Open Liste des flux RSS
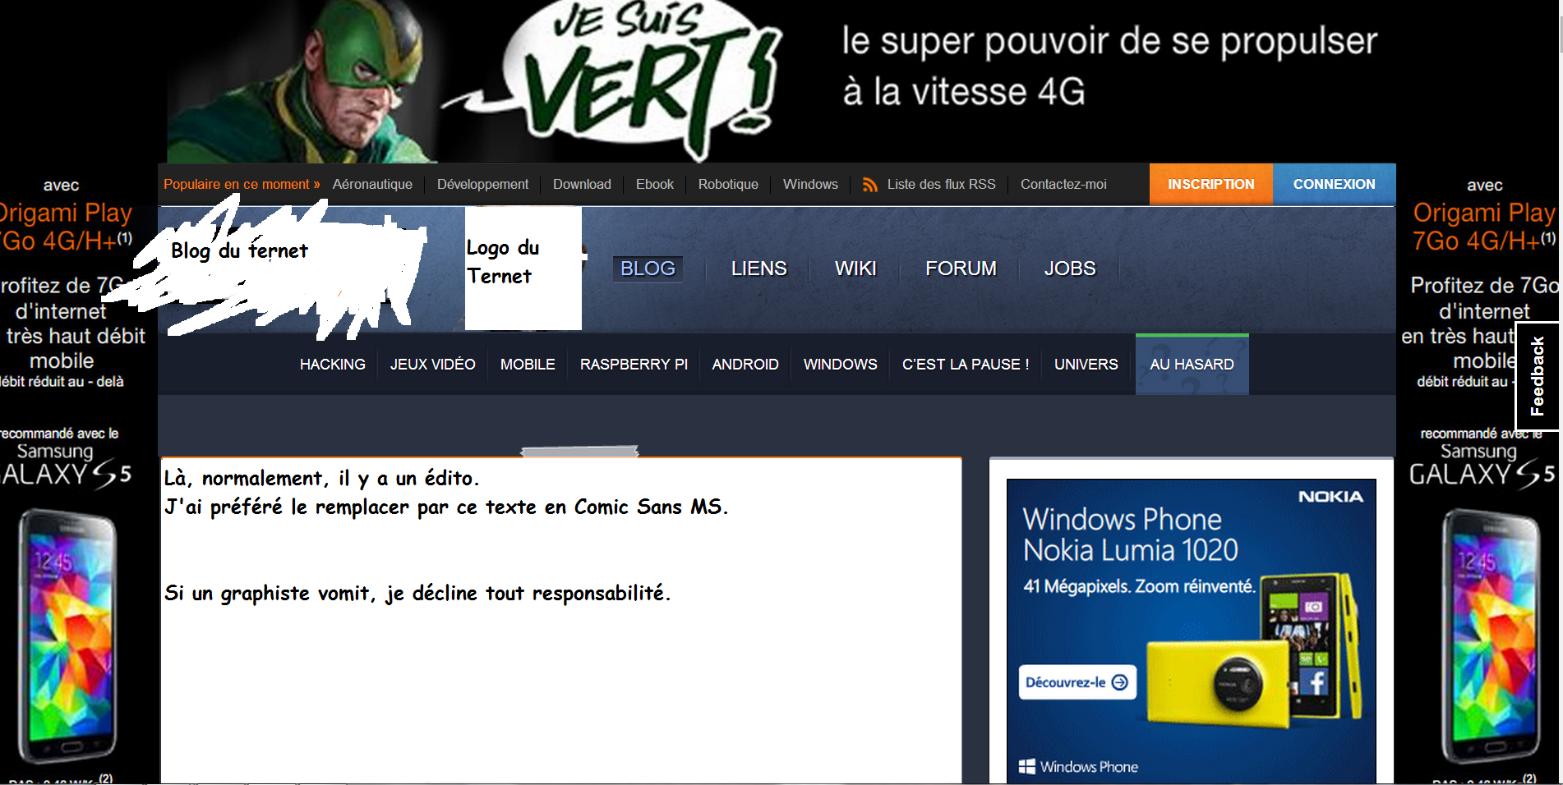 [941, 185]
